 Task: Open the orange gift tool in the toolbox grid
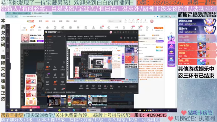point(55,83)
